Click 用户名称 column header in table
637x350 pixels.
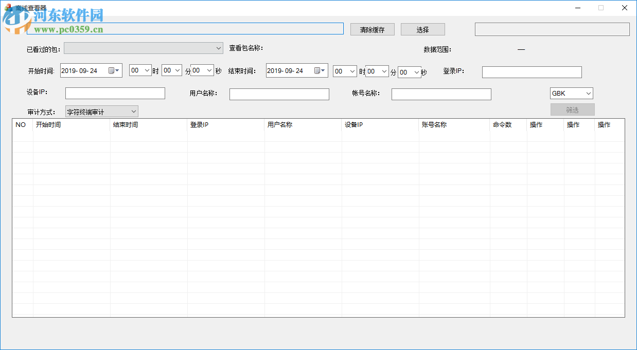tap(303, 125)
